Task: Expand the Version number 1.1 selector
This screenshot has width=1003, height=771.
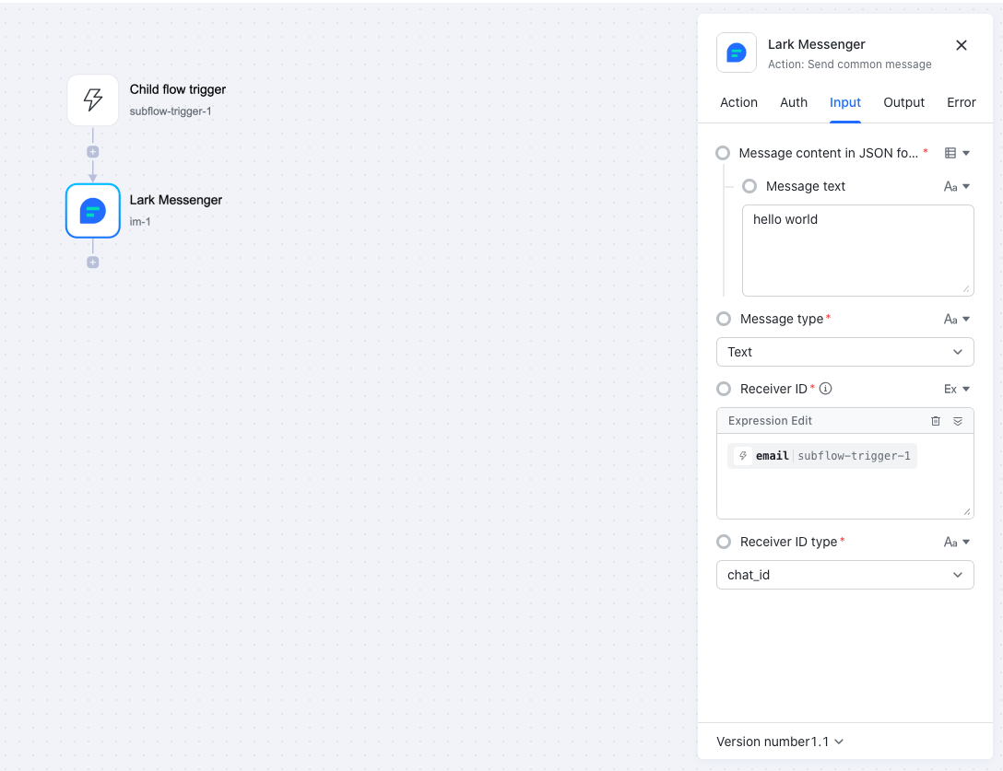Action: (x=780, y=742)
